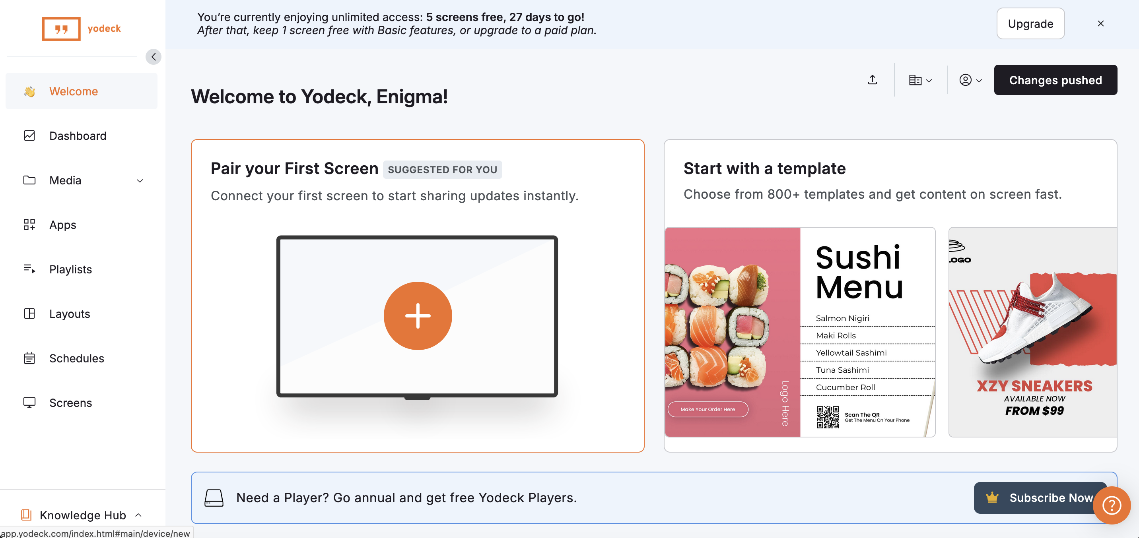This screenshot has width=1139, height=538.
Task: Click the Changes pushed button
Action: tap(1055, 80)
